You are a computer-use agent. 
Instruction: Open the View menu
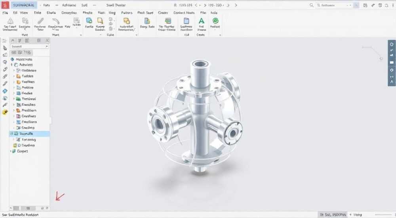[x=24, y=13]
